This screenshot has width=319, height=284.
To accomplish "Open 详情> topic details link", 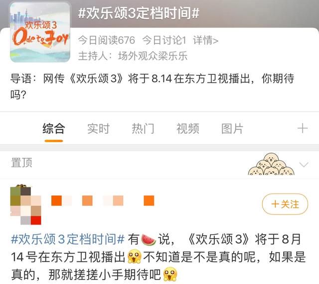I will coord(206,40).
